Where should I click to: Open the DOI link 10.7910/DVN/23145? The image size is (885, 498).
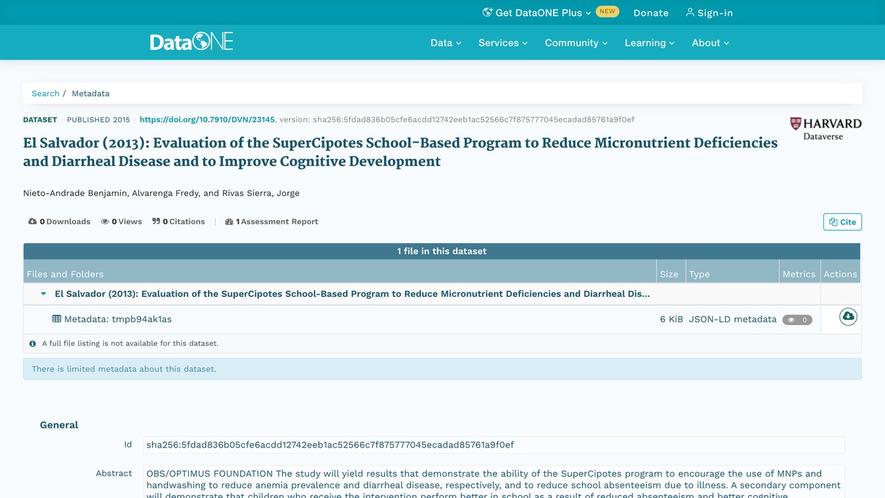click(x=207, y=120)
